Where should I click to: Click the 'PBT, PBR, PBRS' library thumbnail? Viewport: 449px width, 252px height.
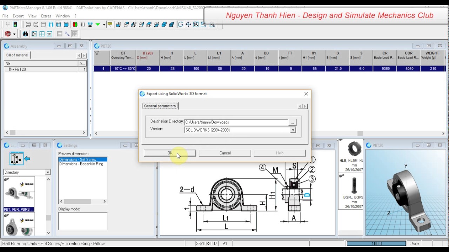point(19,195)
